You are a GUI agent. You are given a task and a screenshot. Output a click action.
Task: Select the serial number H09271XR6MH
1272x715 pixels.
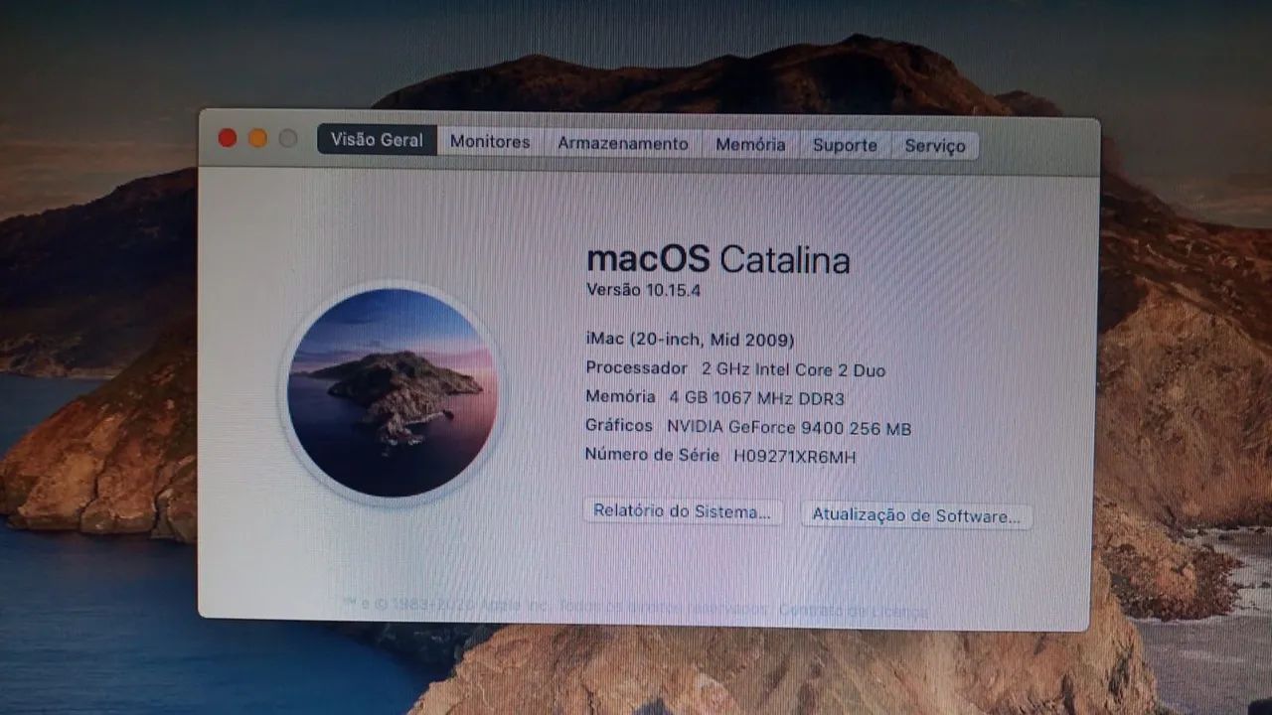[794, 458]
